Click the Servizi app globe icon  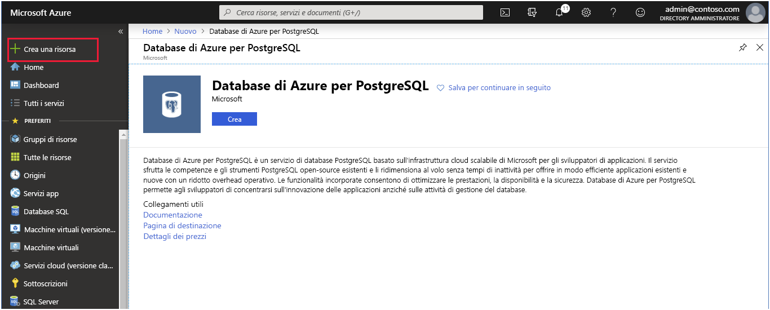[x=15, y=193]
